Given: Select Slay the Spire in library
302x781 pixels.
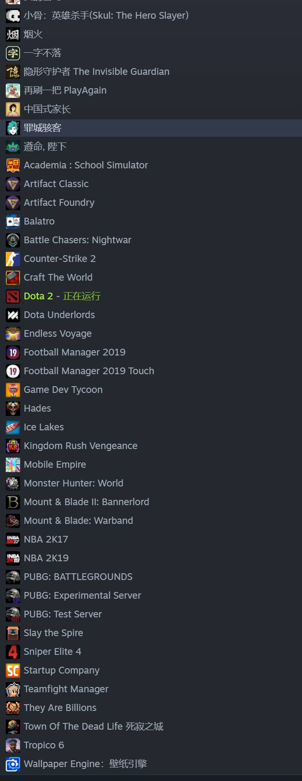Looking at the screenshot, I should tap(151, 633).
